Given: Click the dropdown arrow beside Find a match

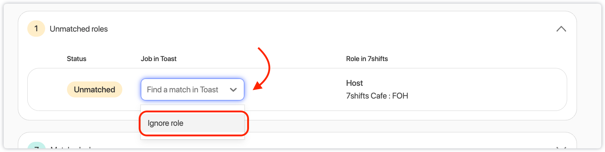Looking at the screenshot, I should point(233,90).
